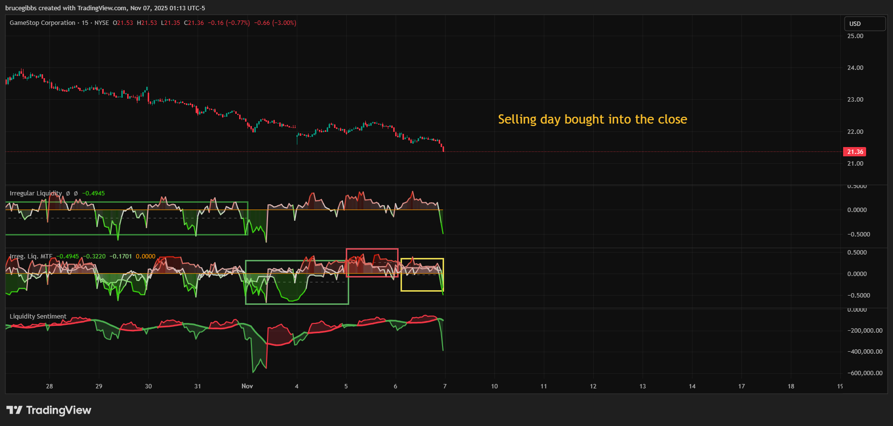Click the TradingView wordmark text at bottom
The image size is (893, 426).
click(59, 410)
